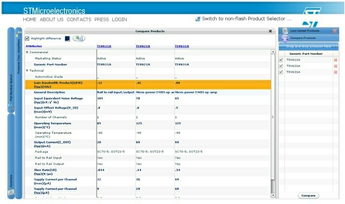Select the Rail to Rail Input row label

click(x=48, y=158)
